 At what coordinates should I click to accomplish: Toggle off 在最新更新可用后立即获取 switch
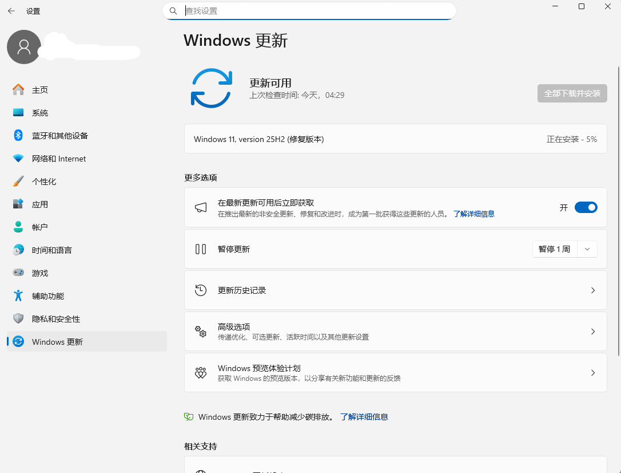point(586,207)
